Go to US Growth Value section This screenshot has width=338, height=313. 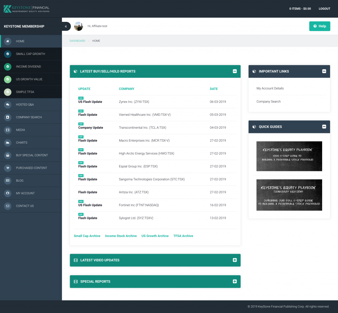tap(31, 79)
